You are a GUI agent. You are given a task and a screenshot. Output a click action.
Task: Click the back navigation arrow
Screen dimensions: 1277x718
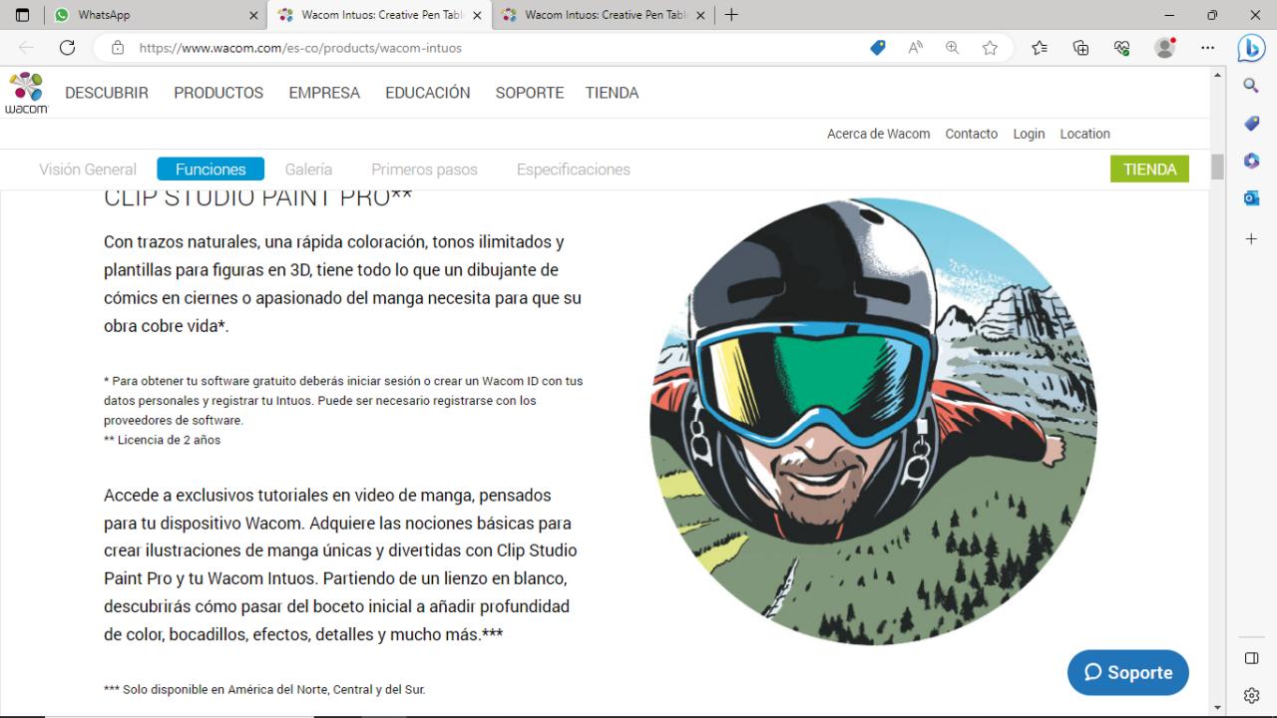(26, 47)
